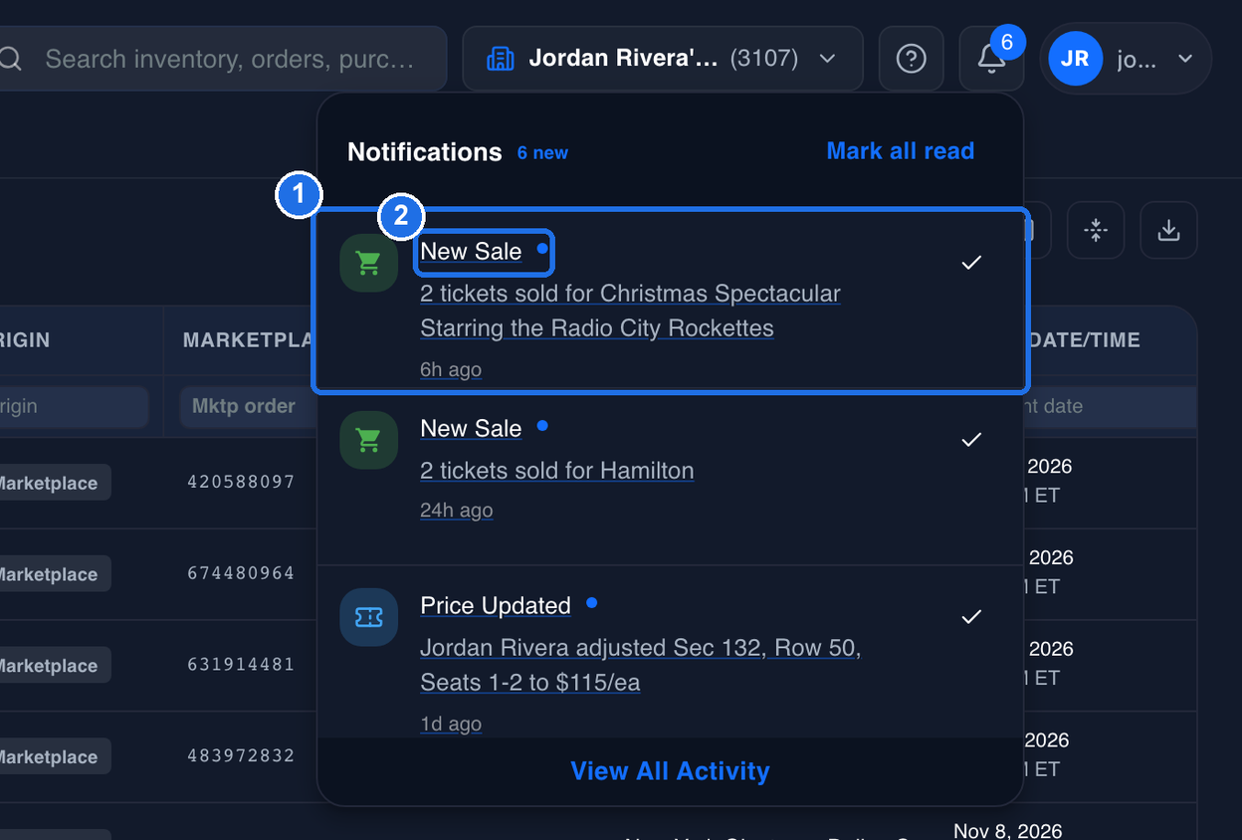Click Marketplace badge beside order 674480964
The height and width of the screenshot is (840, 1242).
(55, 574)
